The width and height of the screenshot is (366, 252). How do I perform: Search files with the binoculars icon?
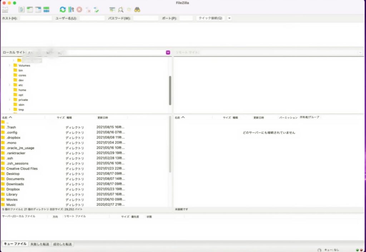coord(137,10)
